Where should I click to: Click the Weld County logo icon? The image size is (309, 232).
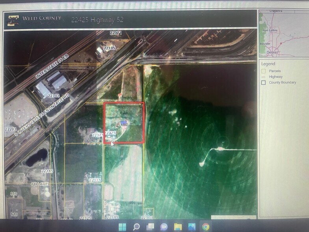click(13, 21)
